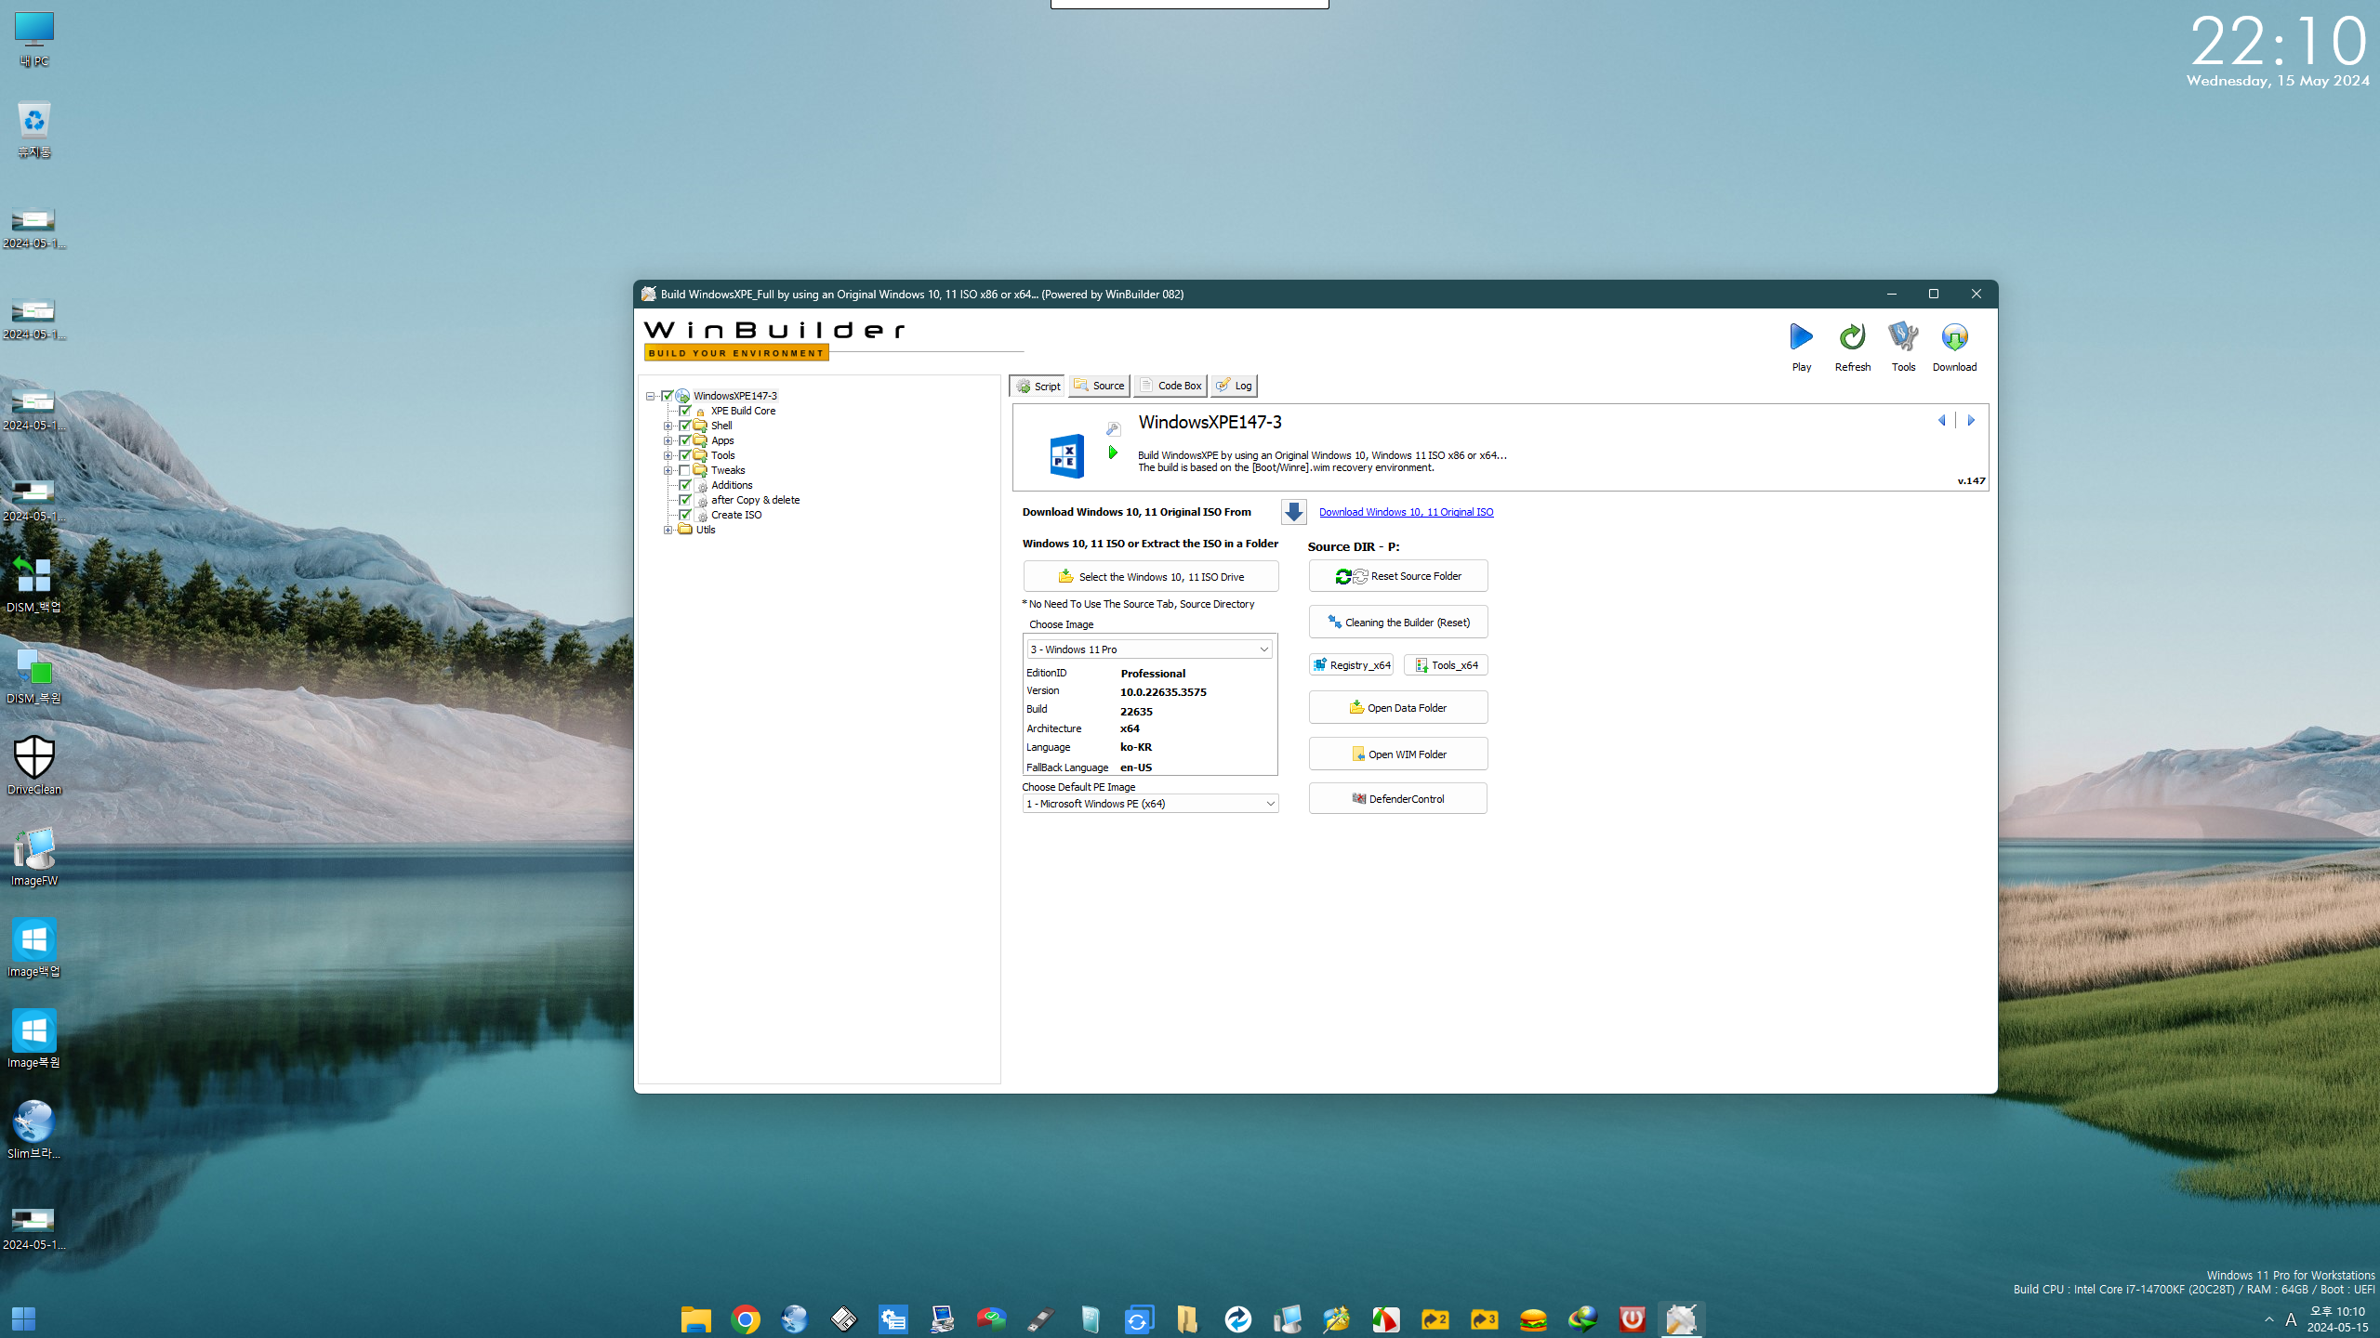Click the Download toolbar icon
This screenshot has width=2380, height=1338.
click(x=1954, y=337)
